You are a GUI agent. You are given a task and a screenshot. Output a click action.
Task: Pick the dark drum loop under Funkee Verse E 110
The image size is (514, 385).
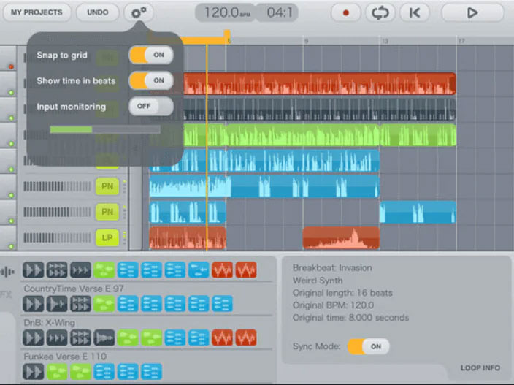pos(33,372)
